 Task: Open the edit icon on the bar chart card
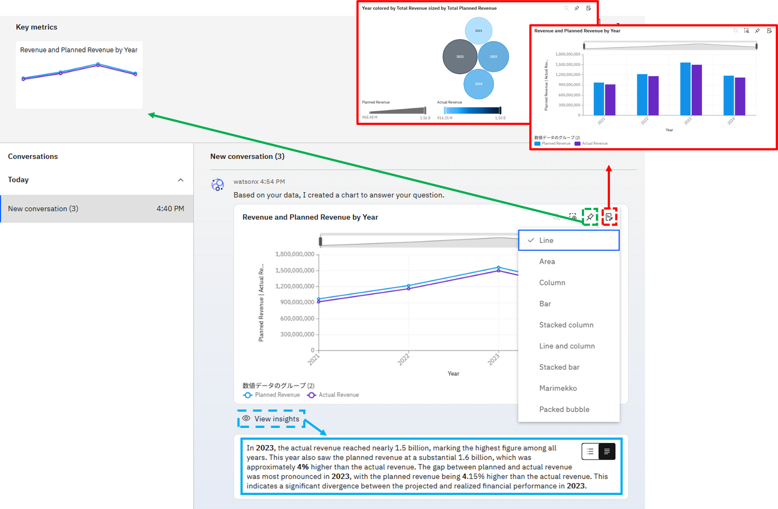(x=769, y=31)
